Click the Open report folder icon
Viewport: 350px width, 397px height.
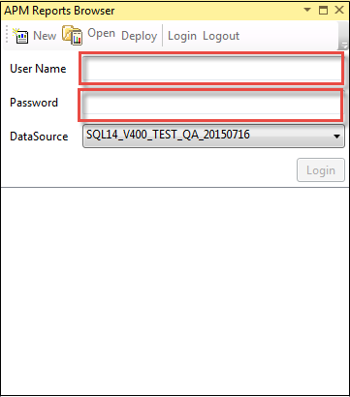(x=73, y=35)
